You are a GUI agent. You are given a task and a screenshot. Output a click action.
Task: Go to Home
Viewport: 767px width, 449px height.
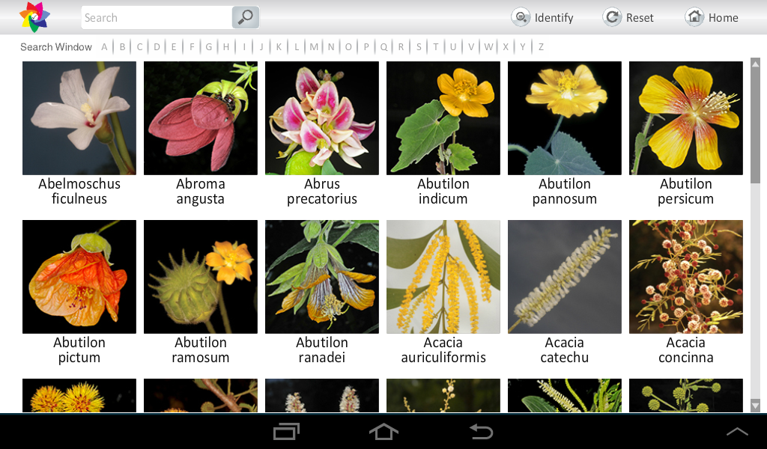[x=712, y=18]
